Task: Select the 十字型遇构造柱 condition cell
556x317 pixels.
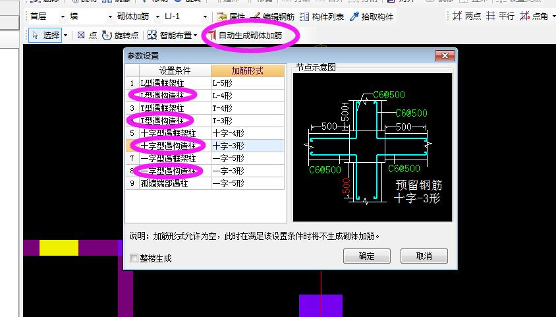Action: coord(175,146)
